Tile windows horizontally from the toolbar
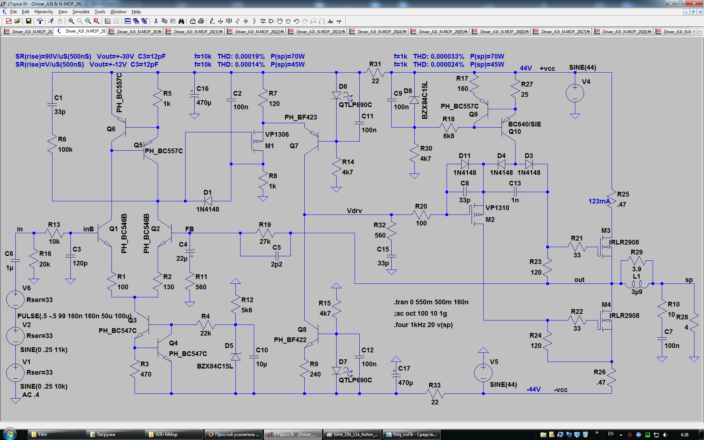 click(127, 21)
